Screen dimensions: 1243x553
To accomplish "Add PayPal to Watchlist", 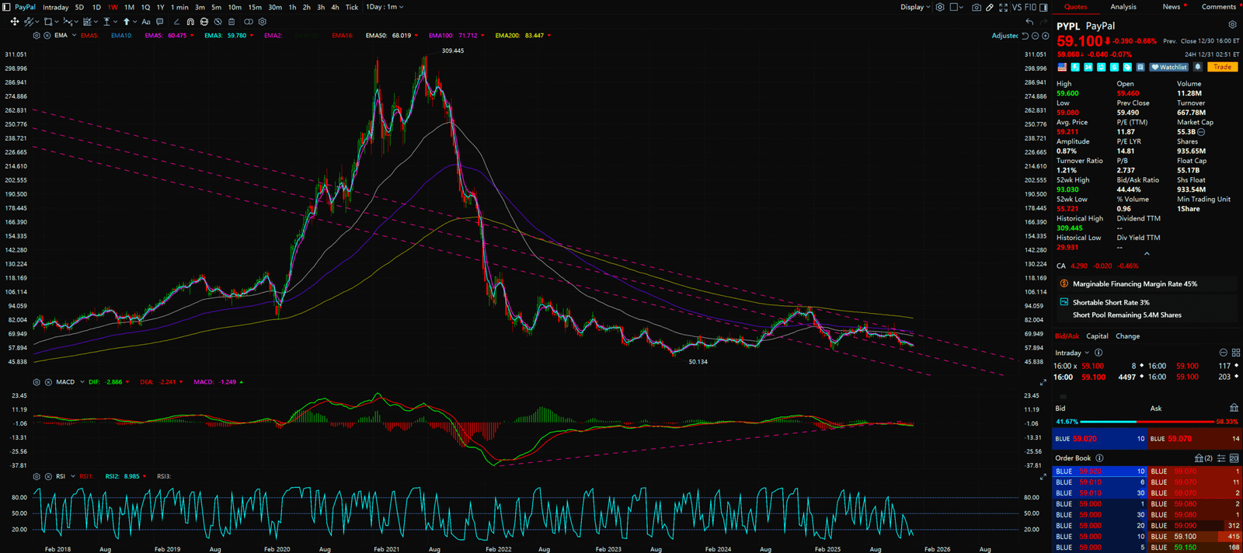I will pyautogui.click(x=1169, y=68).
